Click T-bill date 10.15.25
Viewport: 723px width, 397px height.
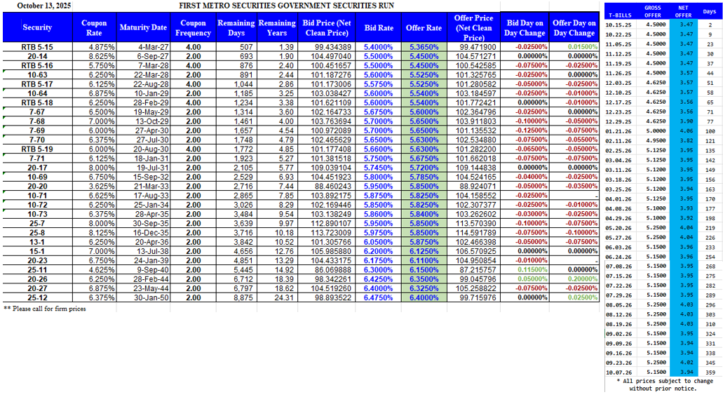[x=618, y=25]
